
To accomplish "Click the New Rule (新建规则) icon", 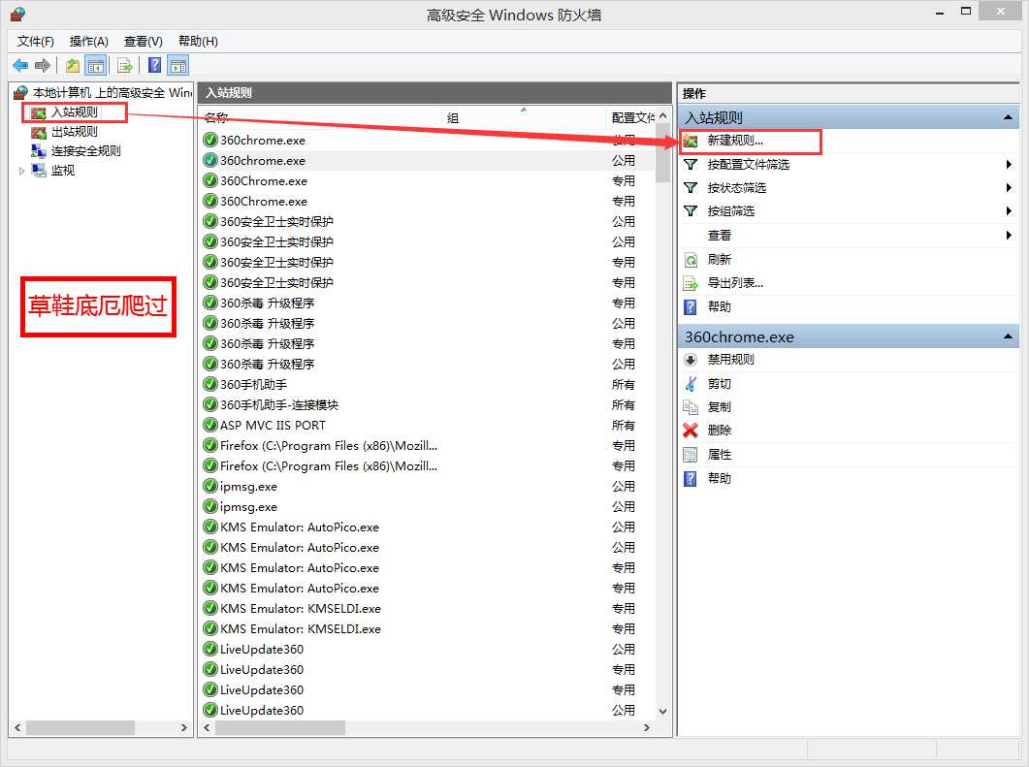I will pos(691,141).
